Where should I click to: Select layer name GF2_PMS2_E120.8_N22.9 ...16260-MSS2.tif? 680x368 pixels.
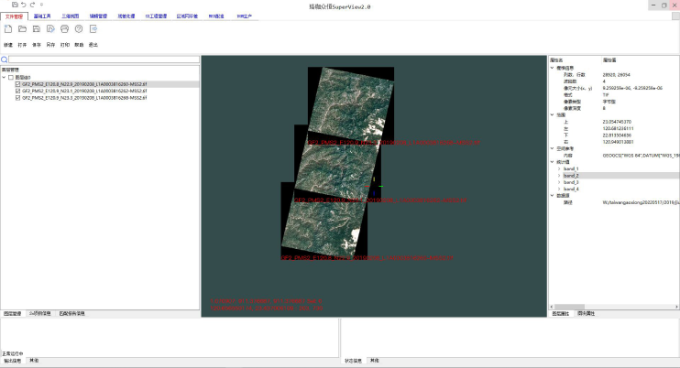point(84,84)
